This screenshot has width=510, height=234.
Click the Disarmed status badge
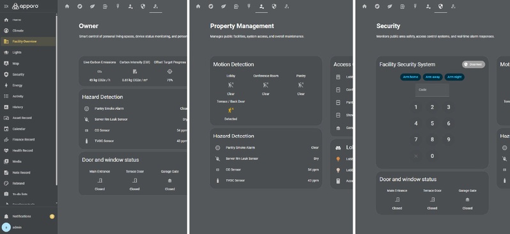coord(474,65)
